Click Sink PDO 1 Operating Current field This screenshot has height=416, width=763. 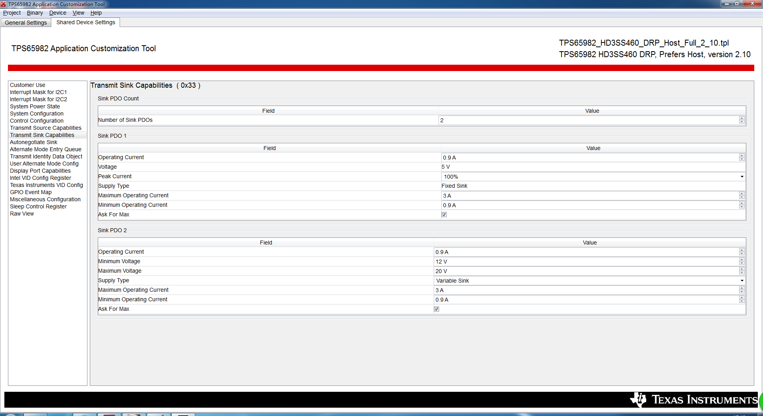click(x=590, y=158)
